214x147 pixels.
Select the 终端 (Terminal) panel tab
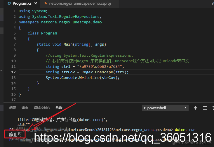tap(59, 108)
